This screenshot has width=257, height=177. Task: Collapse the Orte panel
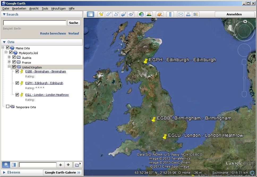(x=4, y=42)
